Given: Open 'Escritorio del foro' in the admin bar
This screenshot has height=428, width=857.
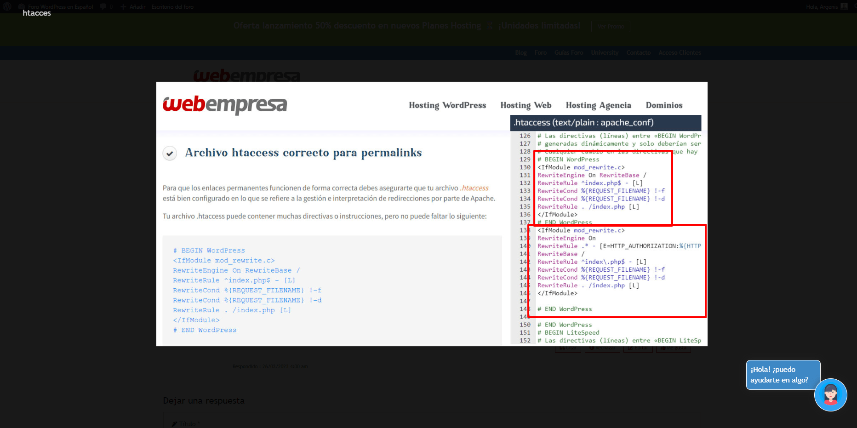Looking at the screenshot, I should point(172,6).
